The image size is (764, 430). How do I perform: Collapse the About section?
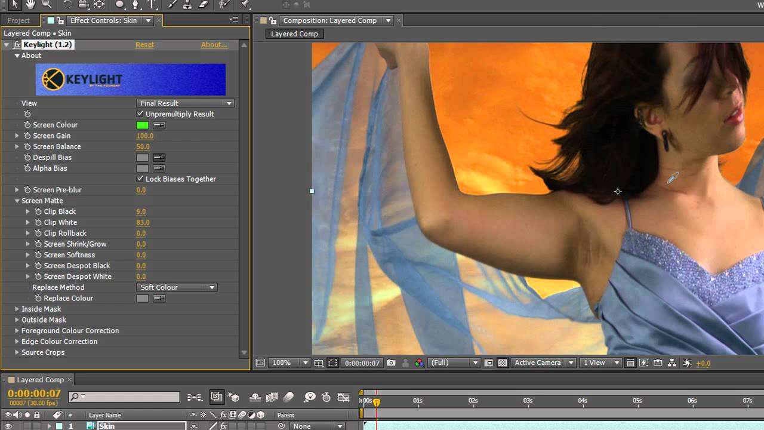(x=17, y=56)
